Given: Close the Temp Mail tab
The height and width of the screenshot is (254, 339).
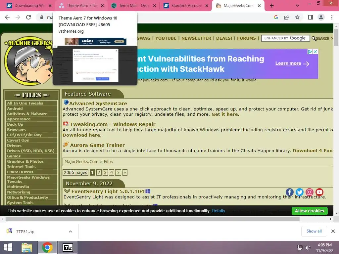Looking at the screenshot, I should pyautogui.click(x=154, y=6).
